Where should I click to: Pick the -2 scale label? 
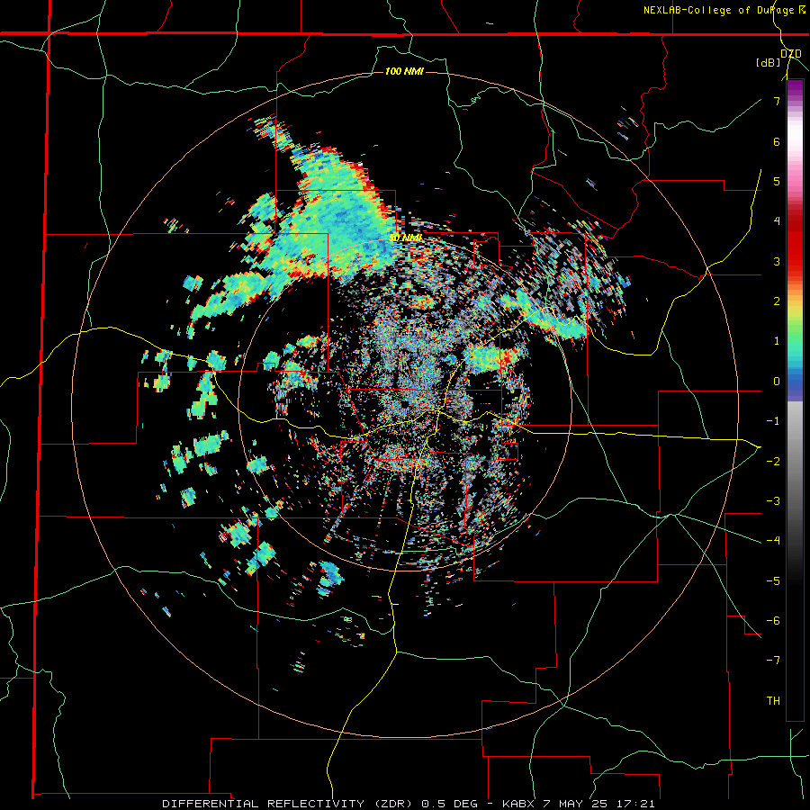coord(773,461)
